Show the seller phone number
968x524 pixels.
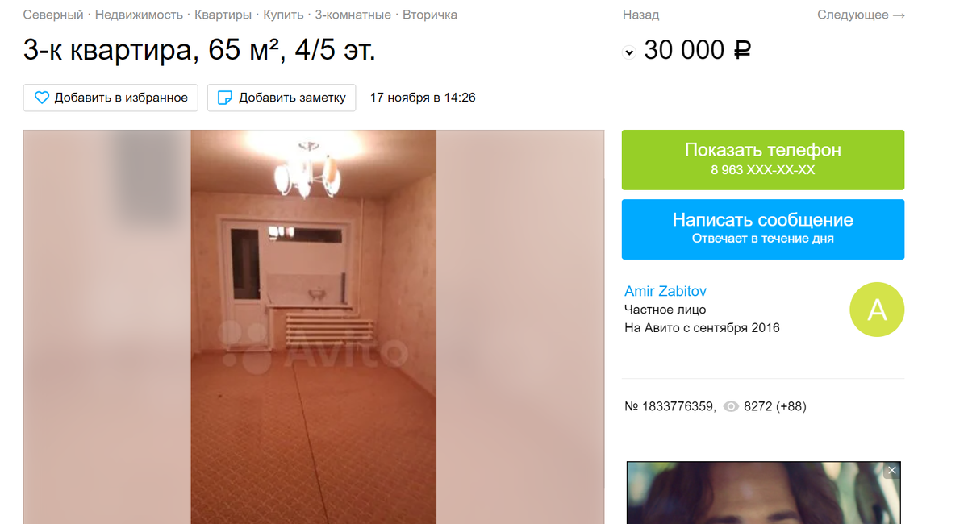(763, 160)
